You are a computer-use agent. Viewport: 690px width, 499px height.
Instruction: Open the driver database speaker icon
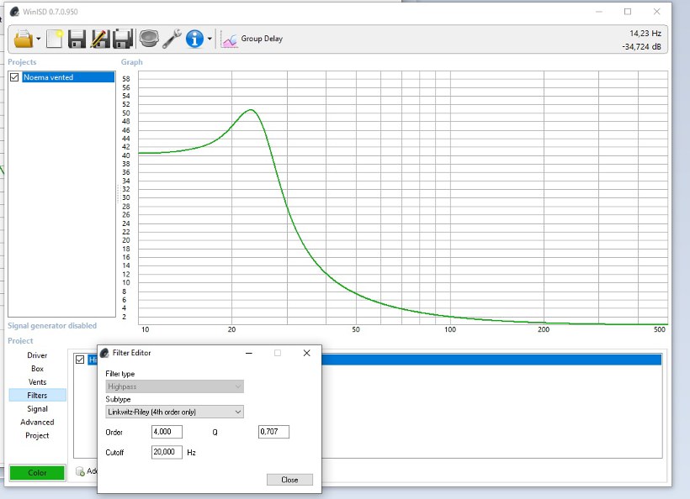[x=149, y=39]
